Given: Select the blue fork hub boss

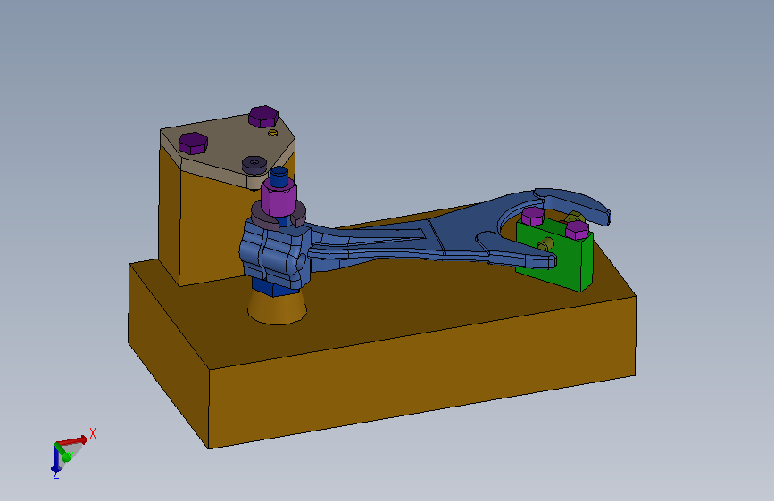Looking at the screenshot, I should (x=274, y=253).
